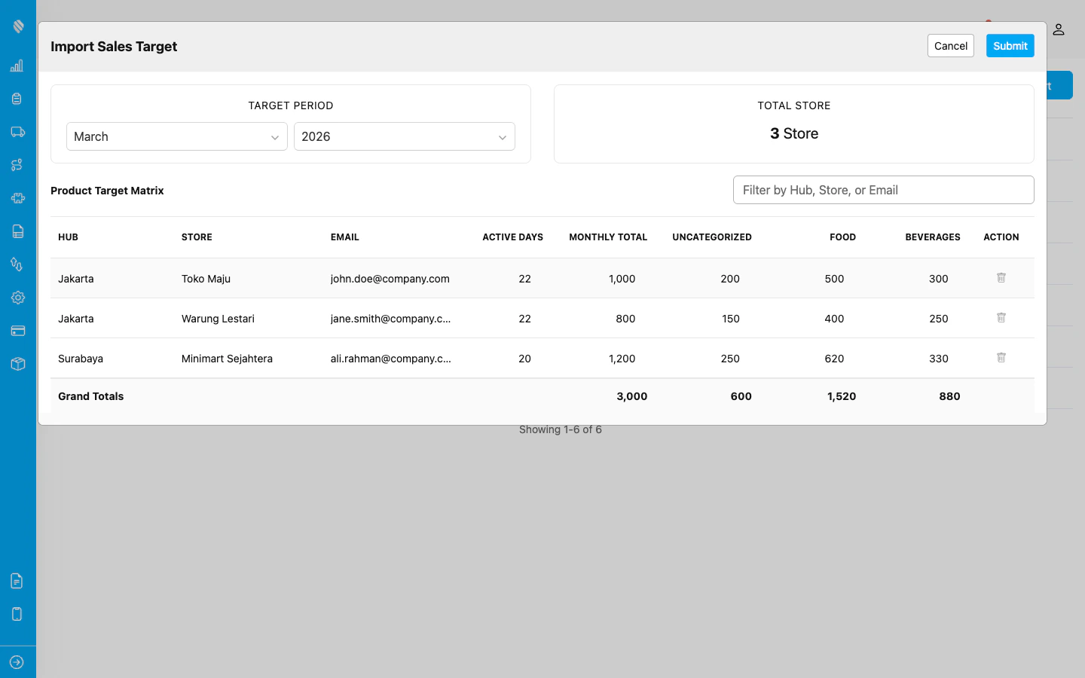1085x678 pixels.
Task: Open the user profile icon at top right
Action: 1059,29
